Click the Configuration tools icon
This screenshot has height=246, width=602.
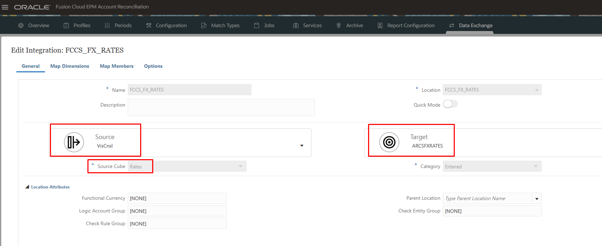[149, 25]
